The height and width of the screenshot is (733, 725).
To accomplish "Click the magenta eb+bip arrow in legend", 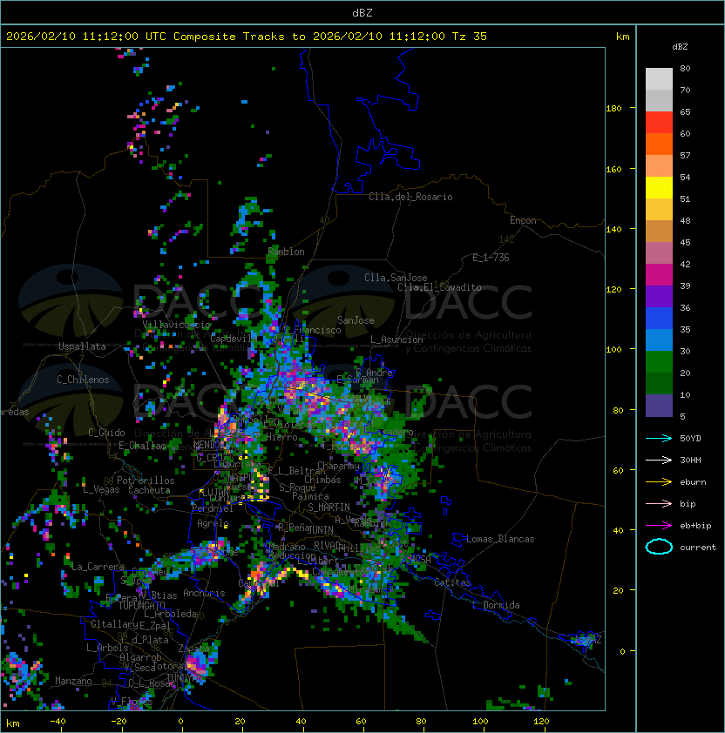I will click(x=659, y=526).
